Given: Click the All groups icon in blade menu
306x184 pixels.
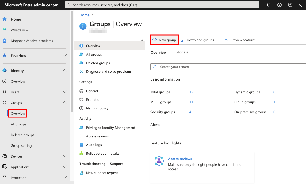Looking at the screenshot, I should click(81, 54).
